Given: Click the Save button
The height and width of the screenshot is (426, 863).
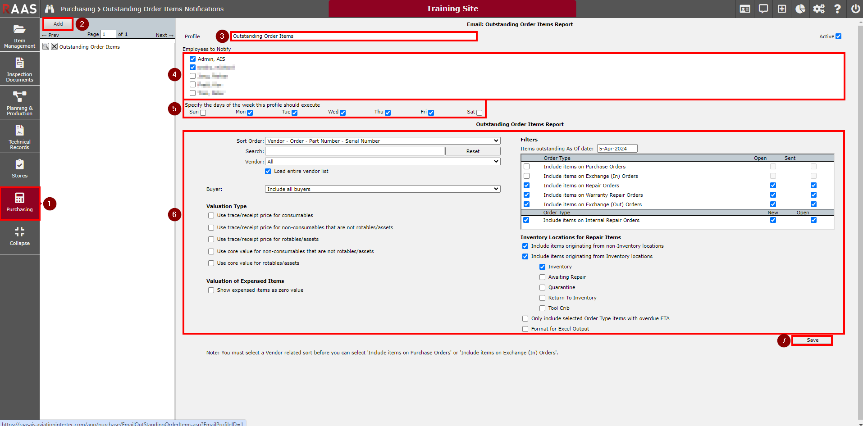Looking at the screenshot, I should click(812, 340).
